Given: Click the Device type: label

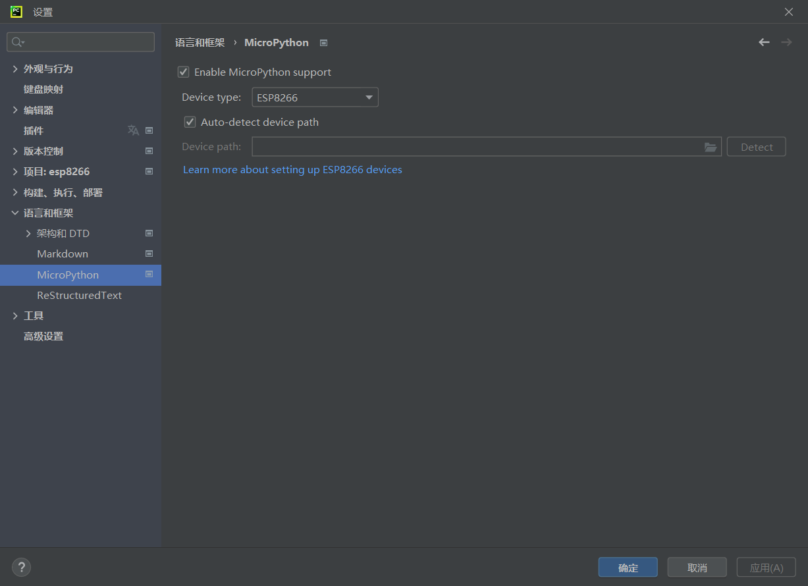Looking at the screenshot, I should pyautogui.click(x=211, y=97).
